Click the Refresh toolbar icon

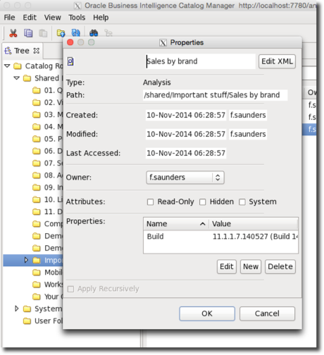(x=76, y=33)
